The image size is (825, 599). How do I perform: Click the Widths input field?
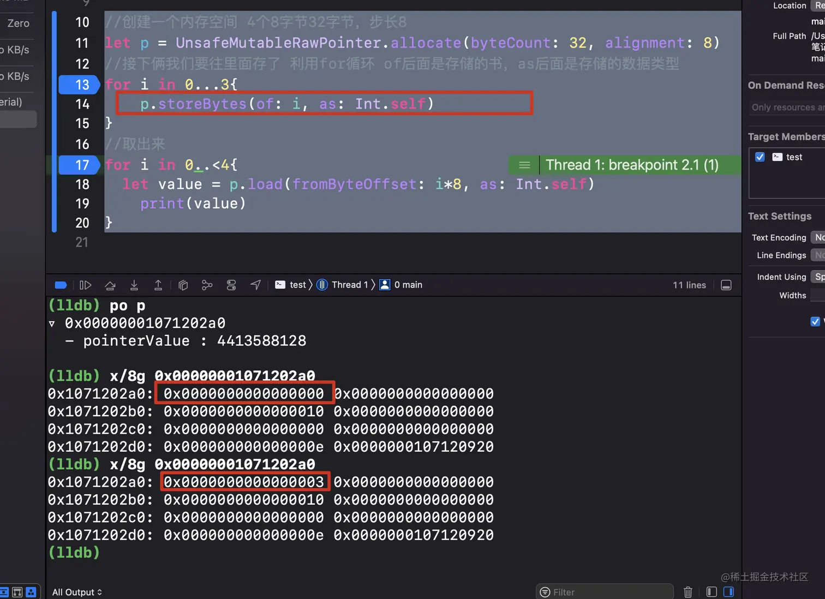817,295
